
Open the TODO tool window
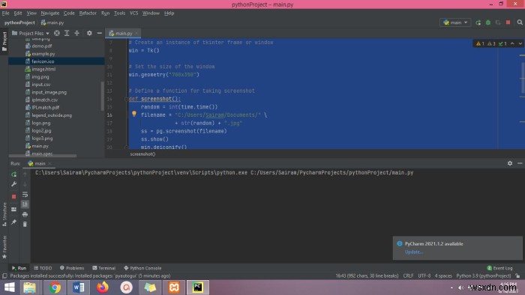pyautogui.click(x=43, y=268)
